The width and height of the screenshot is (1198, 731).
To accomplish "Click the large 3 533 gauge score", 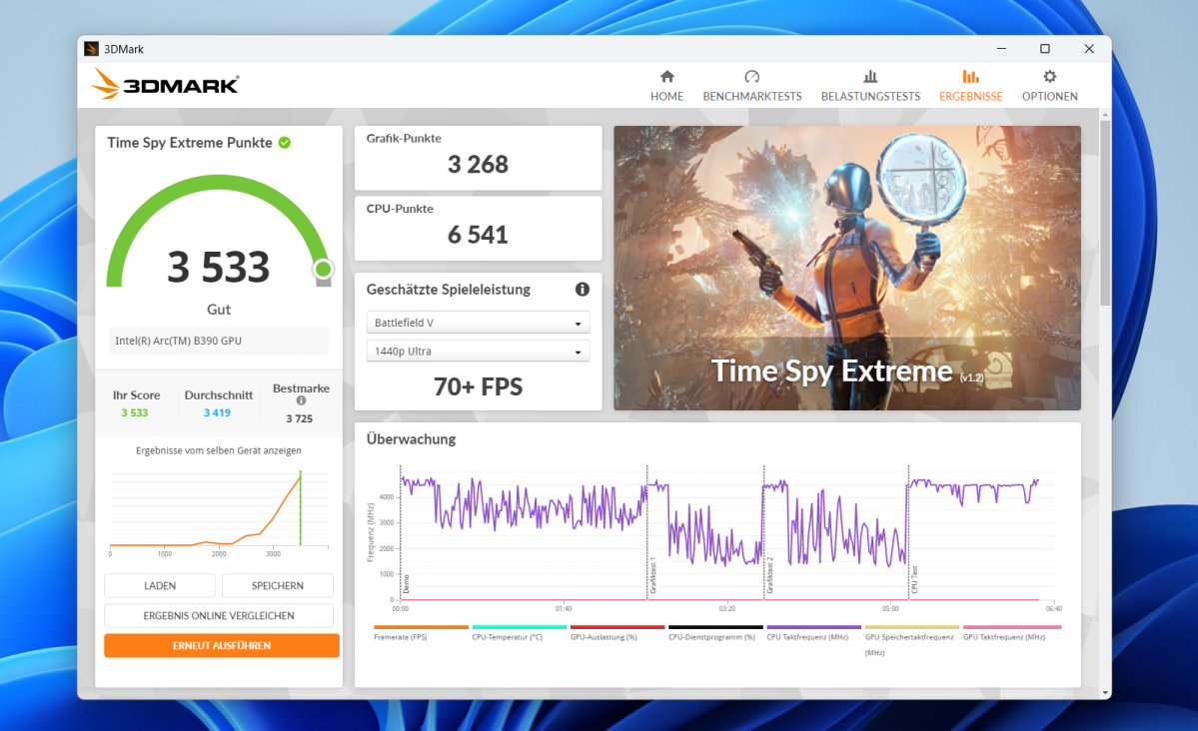I will point(219,267).
